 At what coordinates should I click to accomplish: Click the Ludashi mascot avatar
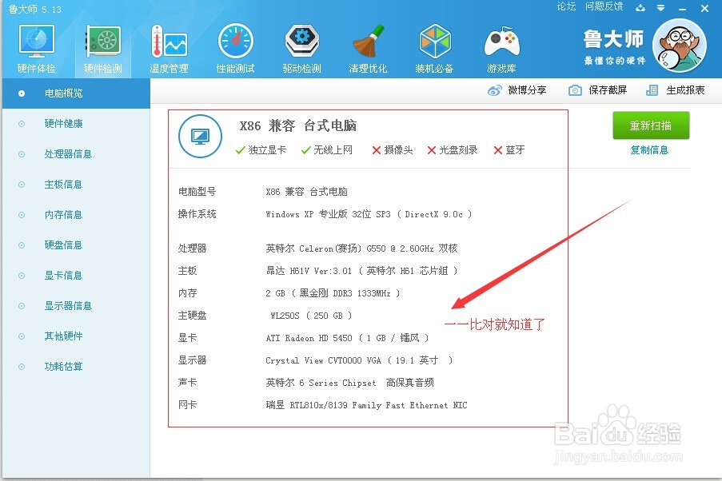tap(681, 46)
